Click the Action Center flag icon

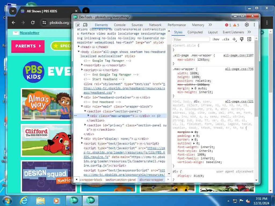tap(241, 201)
